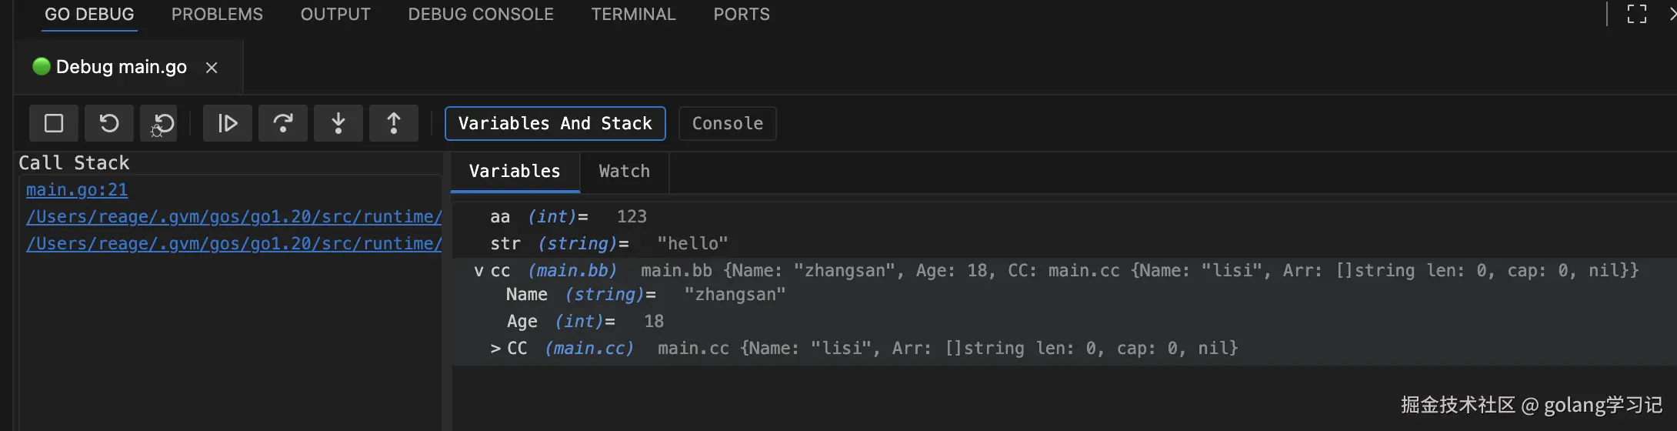Open the TERMINAL panel tab
Image resolution: width=1677 pixels, height=431 pixels.
pyautogui.click(x=633, y=15)
